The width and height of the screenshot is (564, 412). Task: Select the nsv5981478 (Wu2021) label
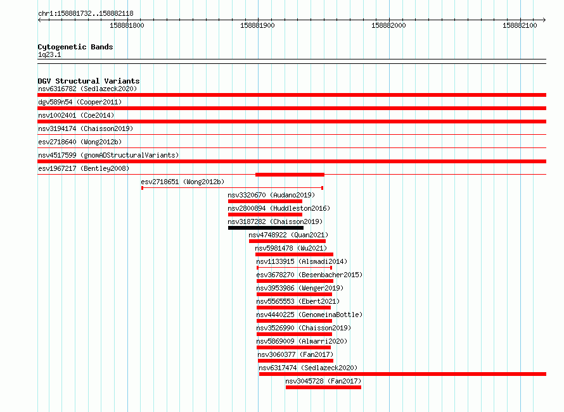[x=291, y=248]
